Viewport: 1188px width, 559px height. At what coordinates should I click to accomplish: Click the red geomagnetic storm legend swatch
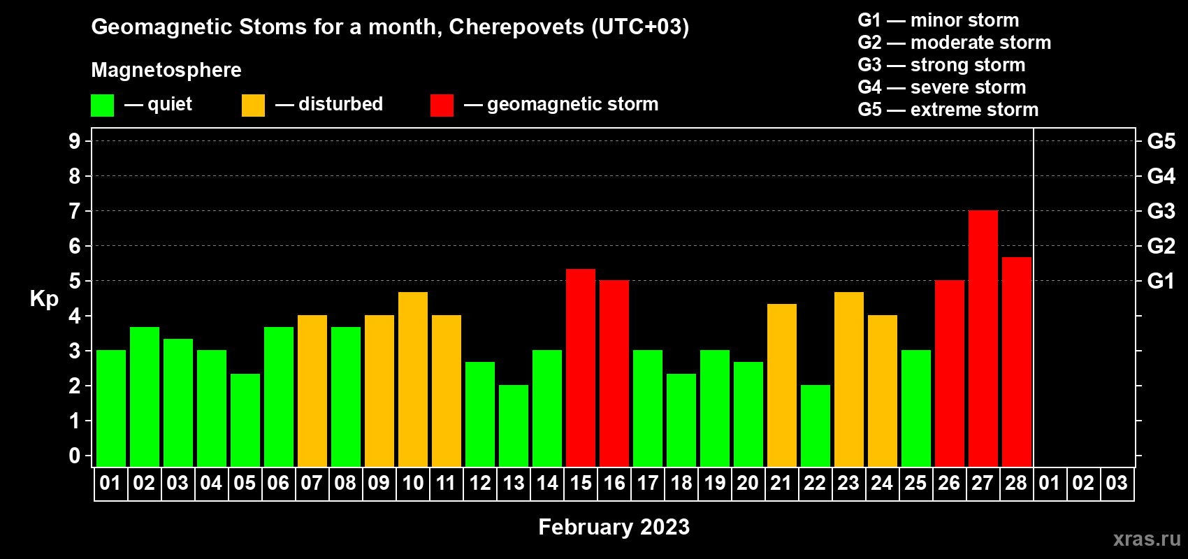click(442, 106)
